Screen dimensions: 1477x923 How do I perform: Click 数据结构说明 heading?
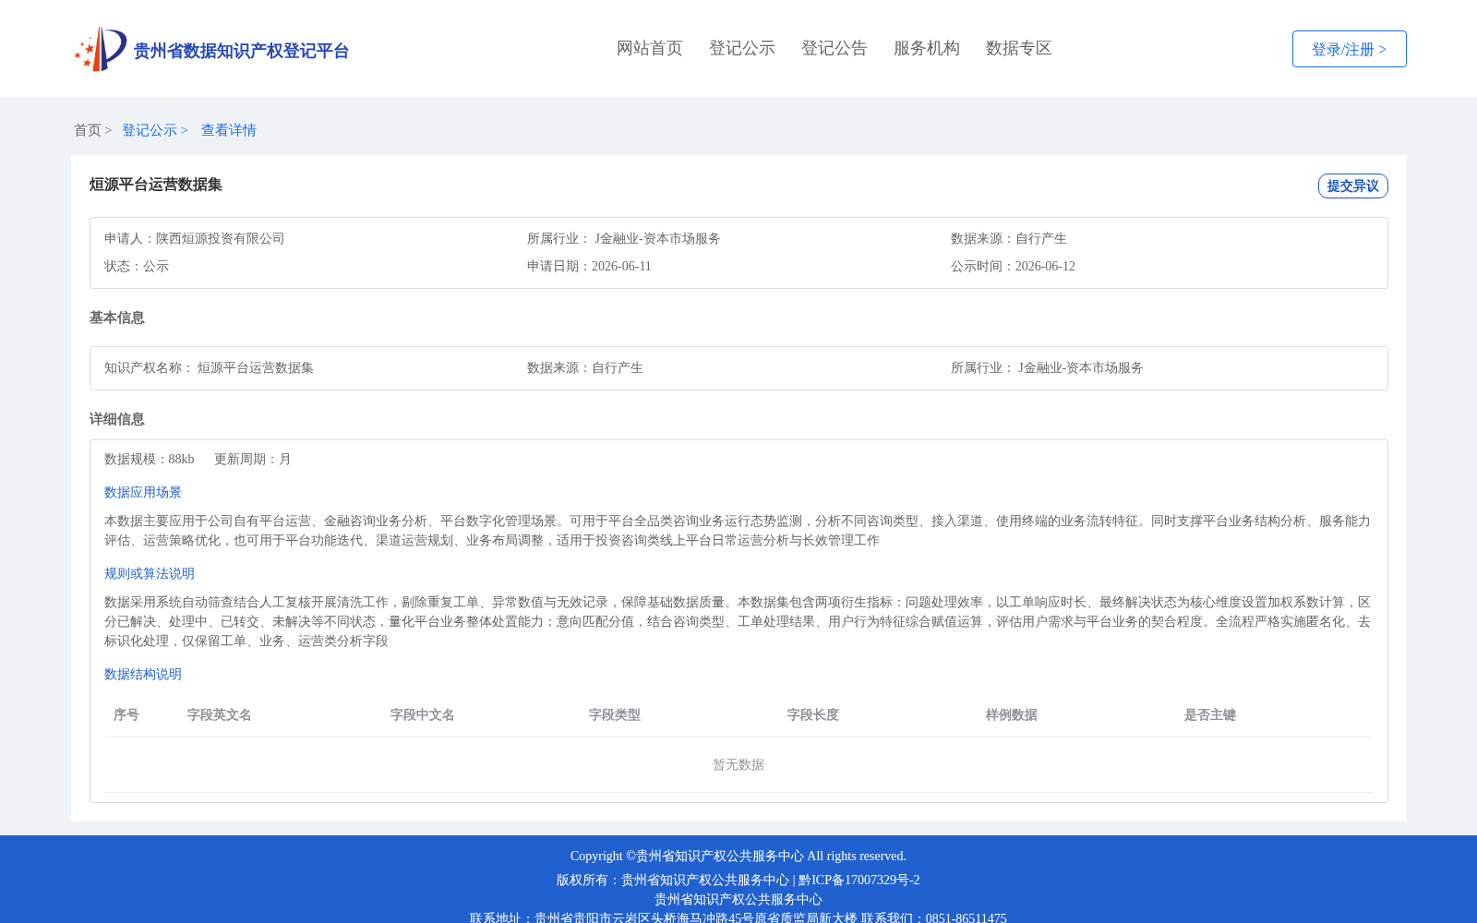tap(143, 674)
